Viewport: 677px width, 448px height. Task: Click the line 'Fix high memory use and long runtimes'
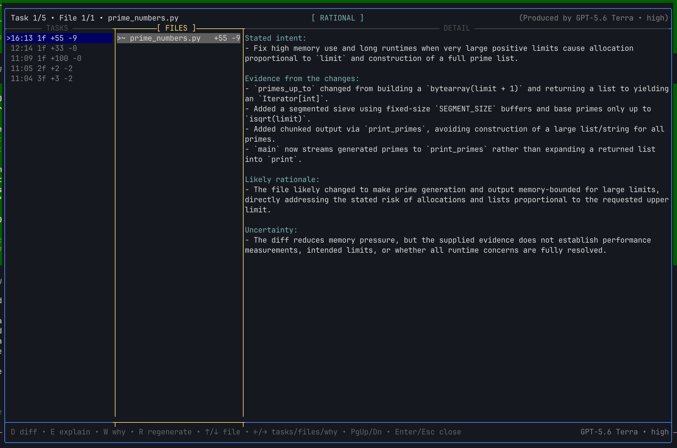tap(439, 48)
